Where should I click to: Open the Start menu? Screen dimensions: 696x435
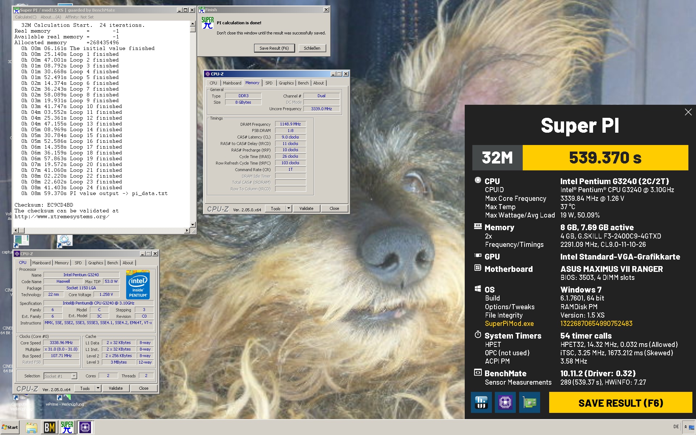[10, 427]
